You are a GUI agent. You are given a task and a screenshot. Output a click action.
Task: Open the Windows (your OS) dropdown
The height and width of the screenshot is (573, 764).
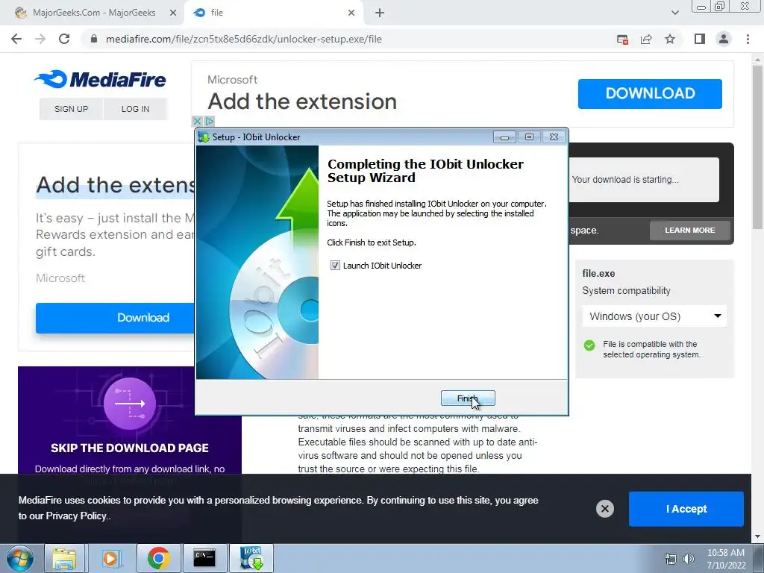654,316
